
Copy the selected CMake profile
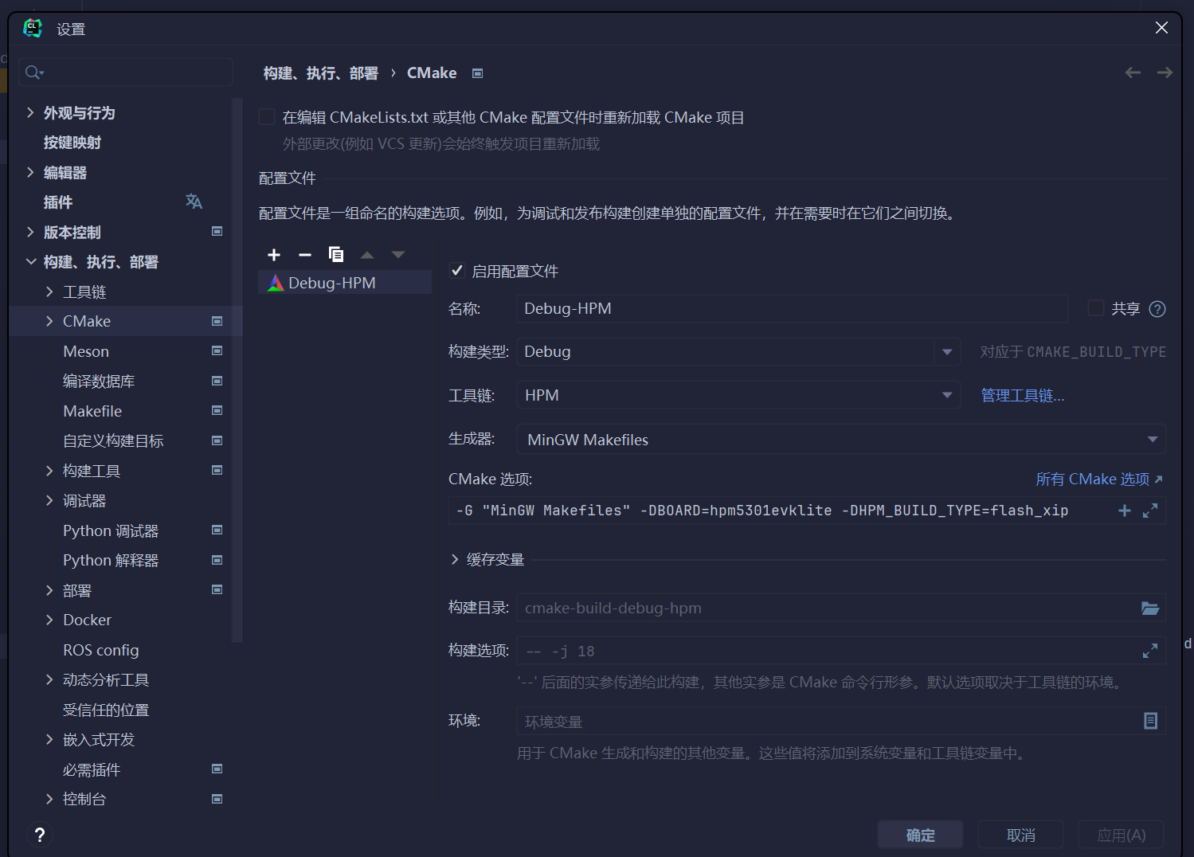click(336, 254)
